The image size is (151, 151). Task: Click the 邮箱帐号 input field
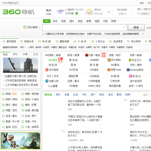click(146, 13)
